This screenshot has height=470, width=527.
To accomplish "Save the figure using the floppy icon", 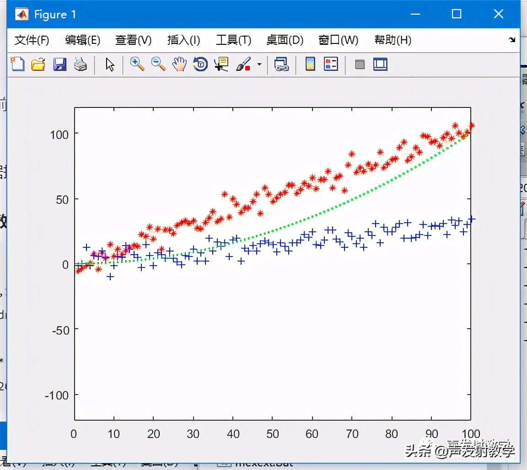I will click(x=59, y=64).
